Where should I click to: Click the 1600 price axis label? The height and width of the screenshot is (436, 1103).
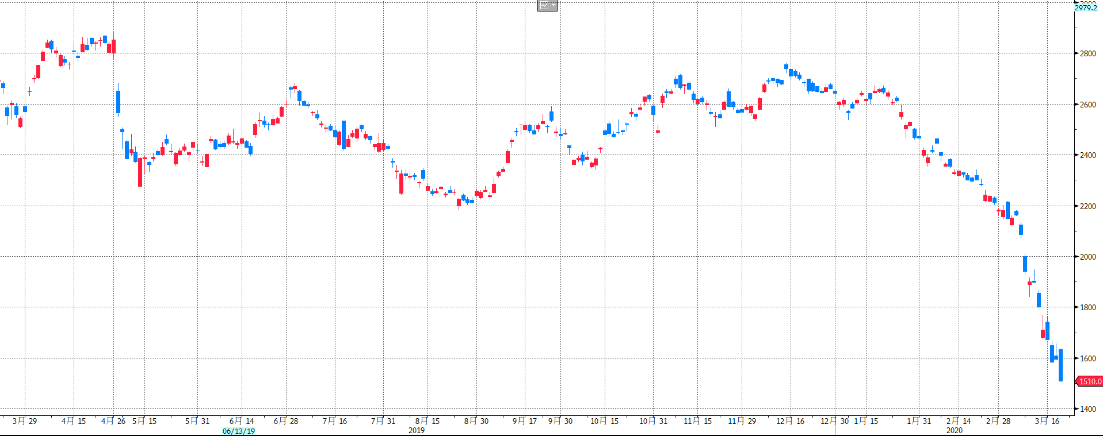[x=1087, y=358]
